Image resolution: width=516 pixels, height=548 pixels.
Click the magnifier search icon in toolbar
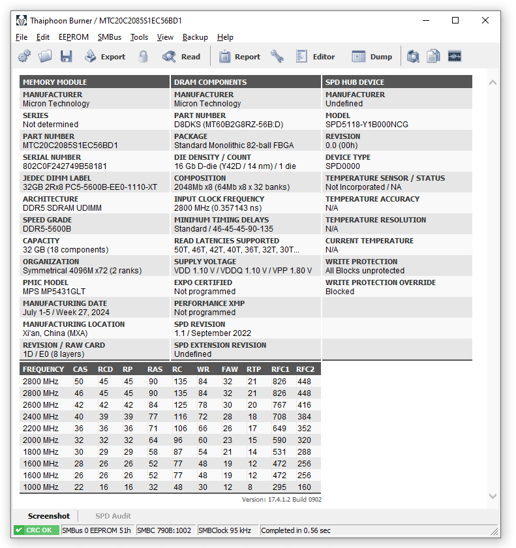point(413,56)
